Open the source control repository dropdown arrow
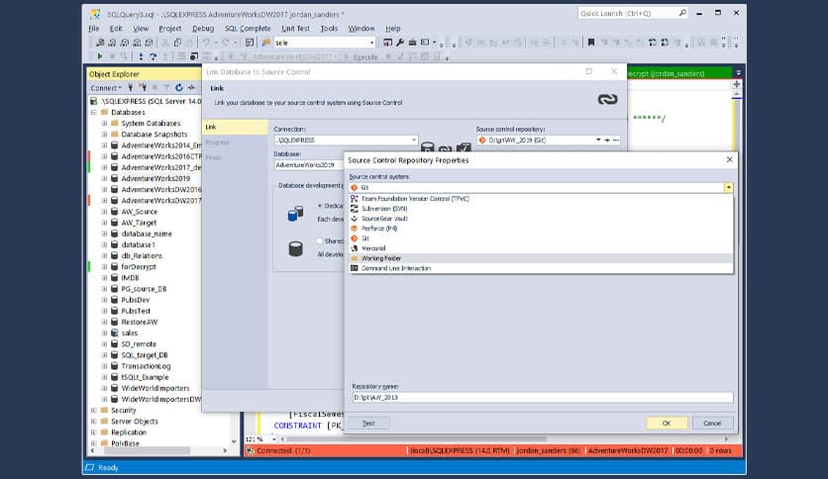The width and height of the screenshot is (828, 479). click(598, 141)
